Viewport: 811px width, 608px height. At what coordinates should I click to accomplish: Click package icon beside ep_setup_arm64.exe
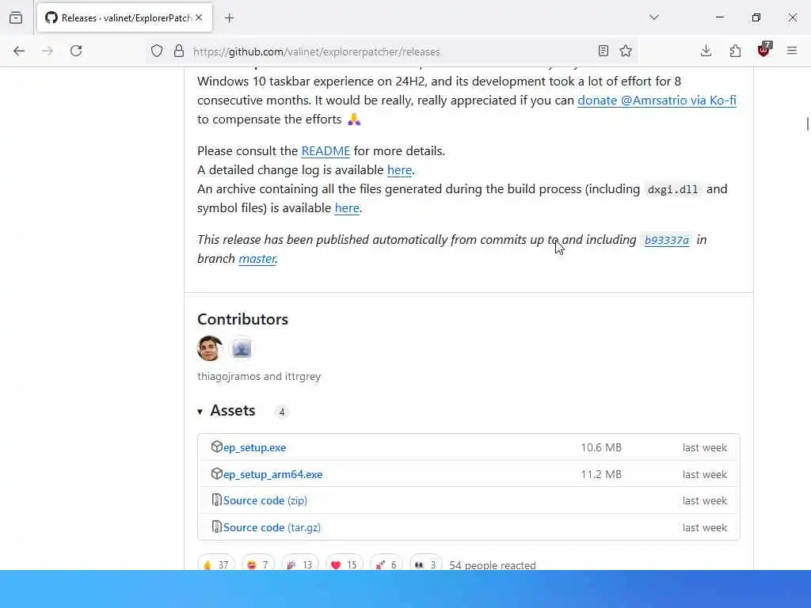(x=217, y=473)
